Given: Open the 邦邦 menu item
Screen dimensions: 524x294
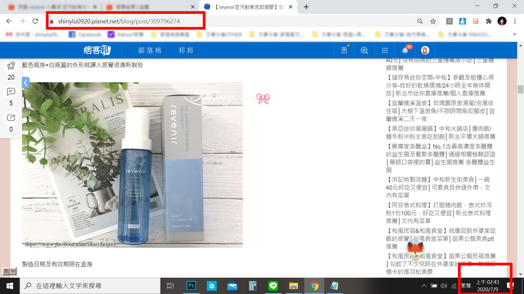Looking at the screenshot, I should click(186, 51).
